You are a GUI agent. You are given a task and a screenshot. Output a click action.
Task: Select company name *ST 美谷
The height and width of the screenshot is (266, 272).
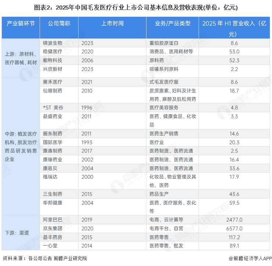53,108
